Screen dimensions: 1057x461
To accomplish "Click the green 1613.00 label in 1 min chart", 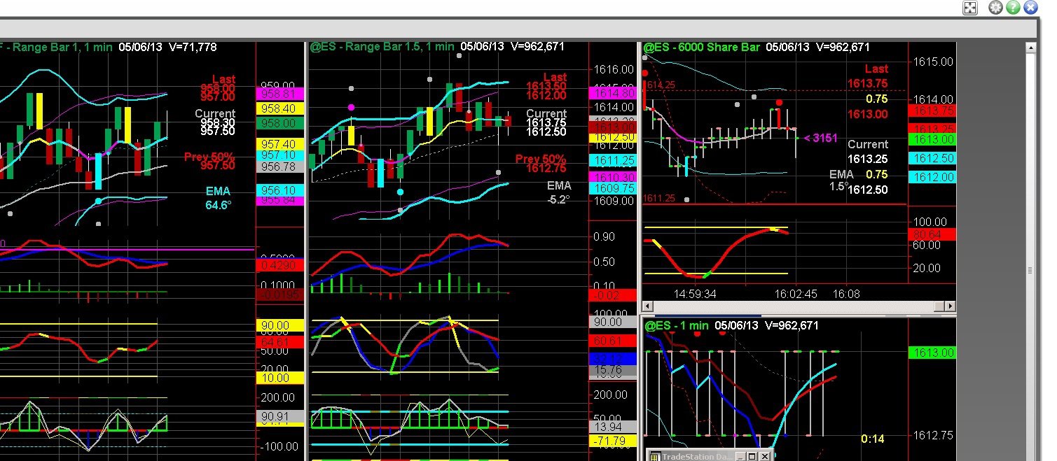I will 931,353.
